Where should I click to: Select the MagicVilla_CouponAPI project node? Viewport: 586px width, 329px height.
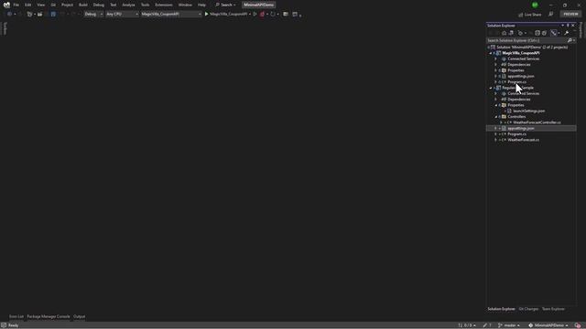coord(521,53)
